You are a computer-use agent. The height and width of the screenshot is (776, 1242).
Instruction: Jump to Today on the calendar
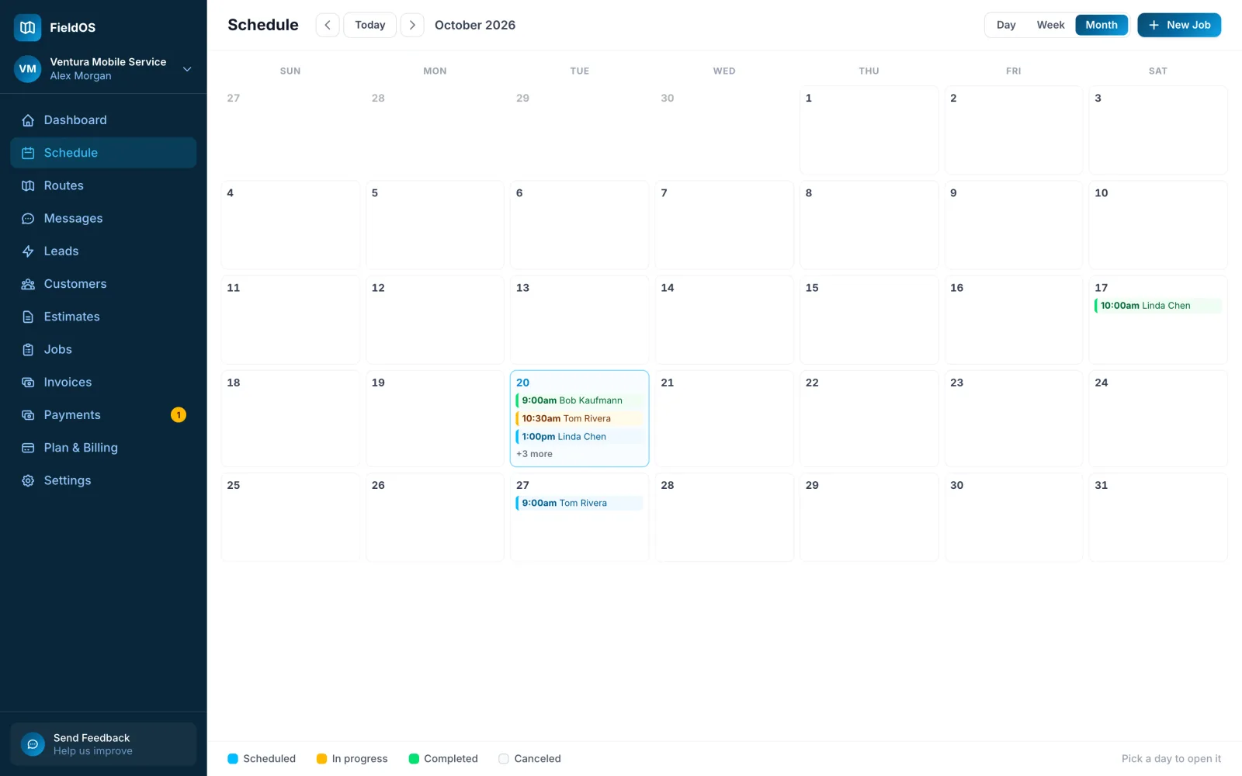[x=370, y=25]
